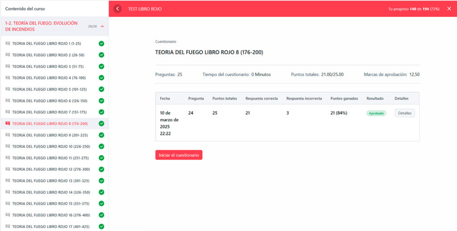The height and width of the screenshot is (231, 457).
Task: Click quiz icon of LIBRO ROJO 3 (51-75)
Action: (x=8, y=66)
